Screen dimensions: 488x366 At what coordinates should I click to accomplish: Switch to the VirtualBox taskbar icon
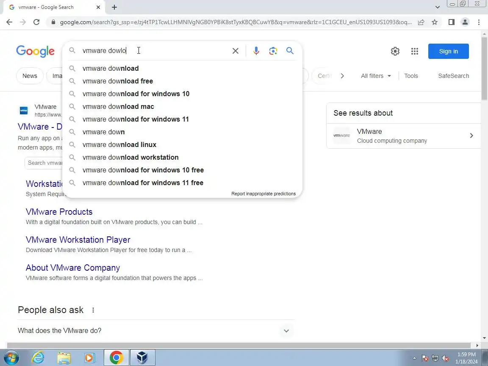click(142, 358)
